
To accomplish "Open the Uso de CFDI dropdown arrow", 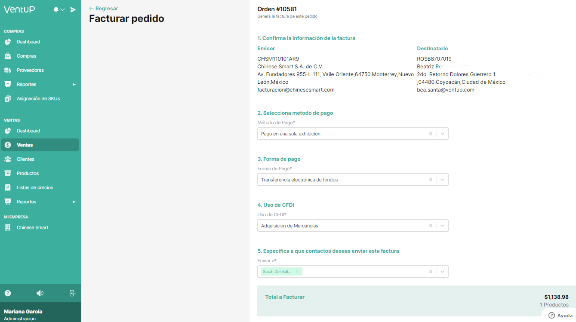I will [443, 226].
